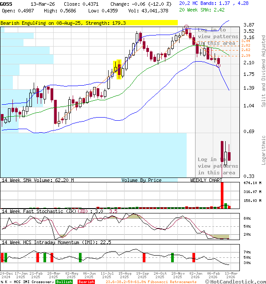266x284 pixels.
Task: Click the GOSS ticker symbol
Action: [x=7, y=4]
